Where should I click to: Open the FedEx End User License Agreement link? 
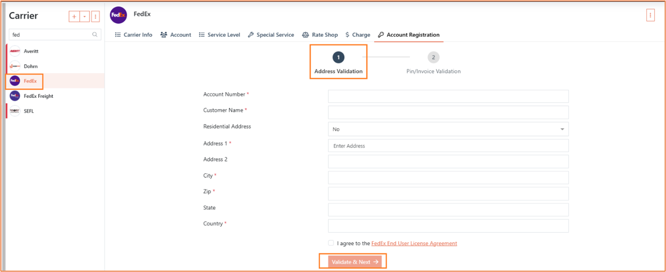pyautogui.click(x=414, y=243)
